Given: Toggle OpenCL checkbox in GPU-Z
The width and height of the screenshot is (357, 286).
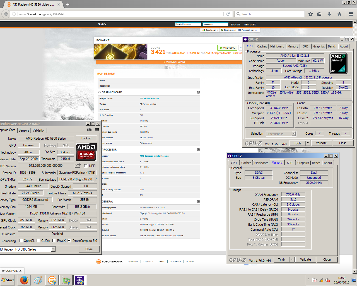Looking at the screenshot, I should 21,240.
